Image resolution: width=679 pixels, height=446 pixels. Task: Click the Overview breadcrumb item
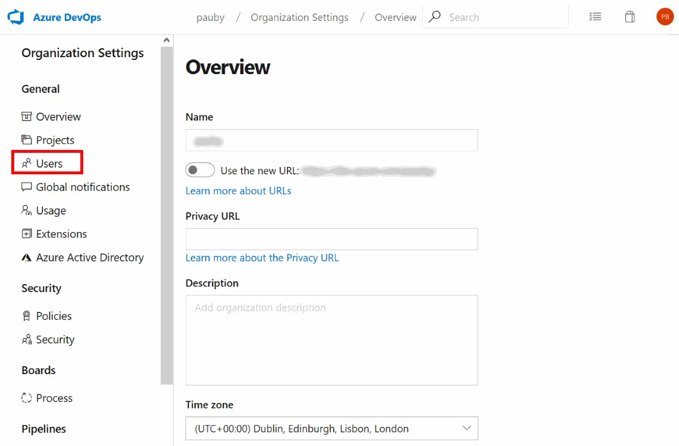(396, 18)
